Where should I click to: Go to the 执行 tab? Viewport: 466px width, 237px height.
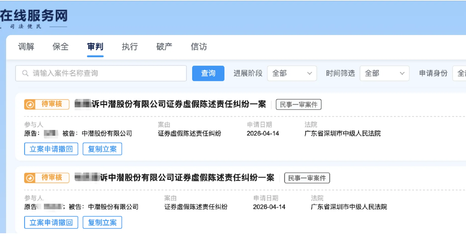[x=130, y=47]
